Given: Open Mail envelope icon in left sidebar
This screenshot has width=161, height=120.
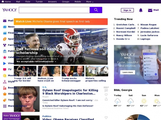Looking at the screenshot, I should (x=5, y=21).
